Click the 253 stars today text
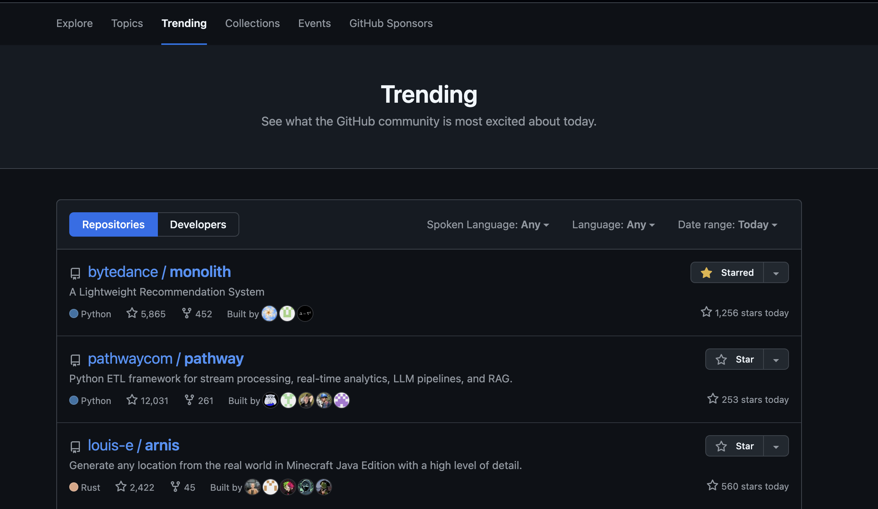 pyautogui.click(x=748, y=399)
